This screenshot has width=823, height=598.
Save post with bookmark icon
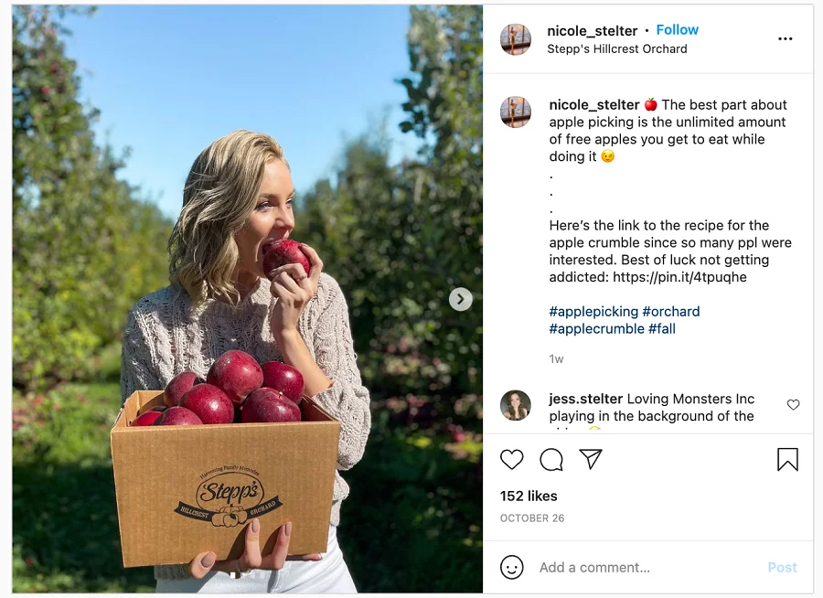coord(787,459)
